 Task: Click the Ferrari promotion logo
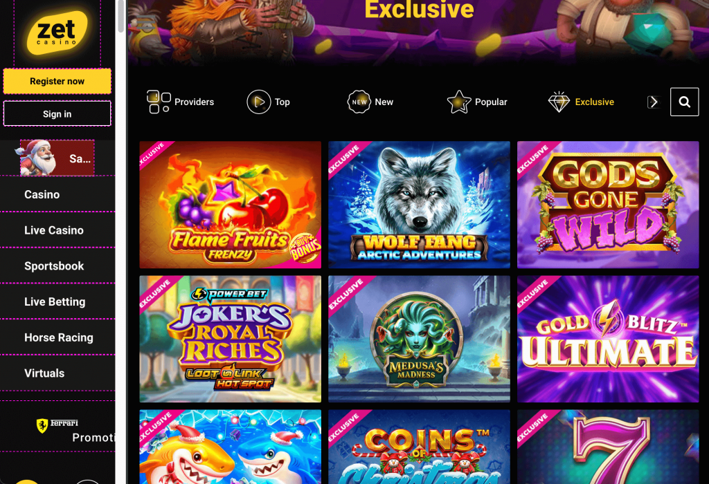click(57, 425)
